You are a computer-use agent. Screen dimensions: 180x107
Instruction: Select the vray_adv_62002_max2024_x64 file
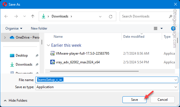point(78,62)
